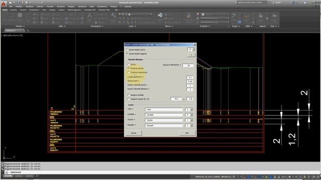
Task: Close the Quota sezione trasversale dialog
Action: pyautogui.click(x=195, y=44)
